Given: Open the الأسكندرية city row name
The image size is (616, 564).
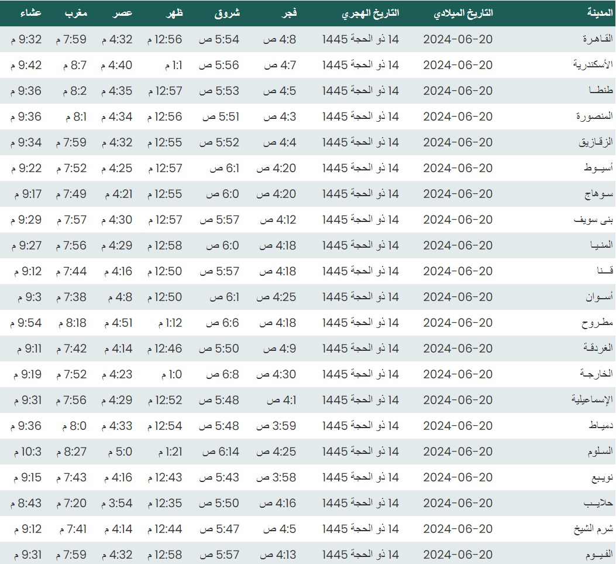Looking at the screenshot, I should tap(593, 65).
